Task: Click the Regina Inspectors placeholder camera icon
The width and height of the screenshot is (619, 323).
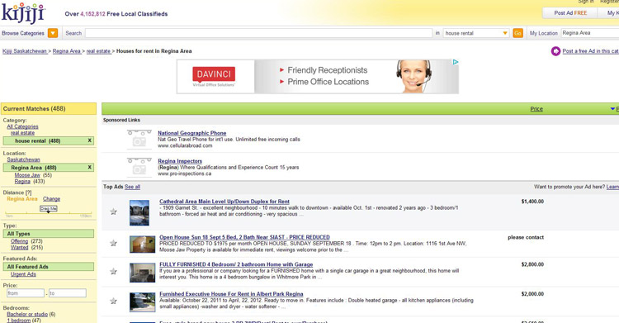Action: 139,167
